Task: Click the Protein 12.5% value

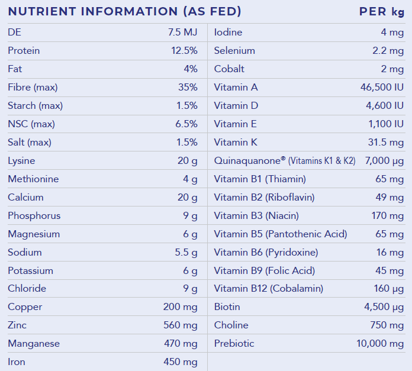Action: pyautogui.click(x=184, y=51)
